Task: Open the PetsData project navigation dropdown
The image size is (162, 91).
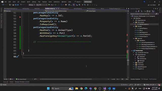Action: click(24, 11)
